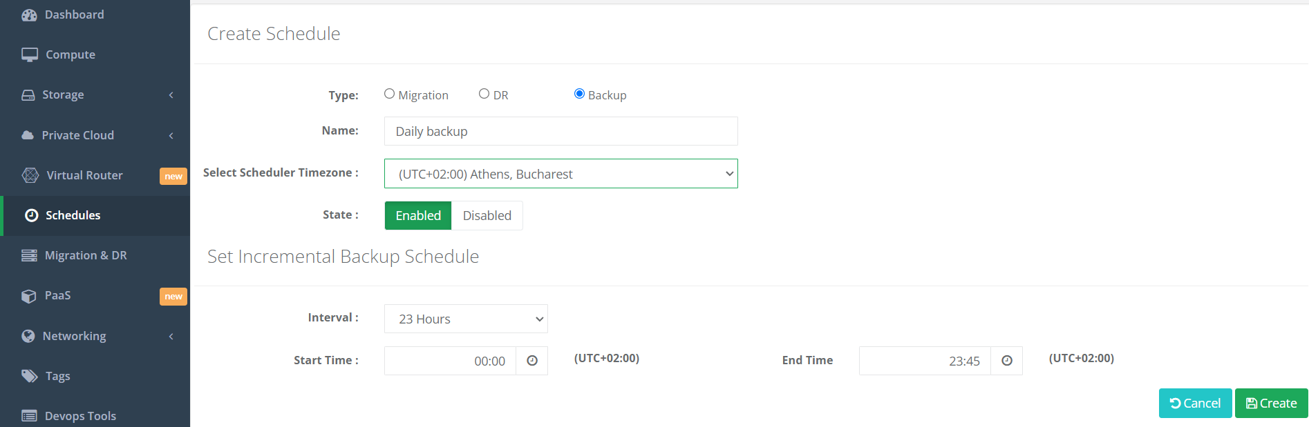Open the Start Time clock picker icon

pos(532,361)
